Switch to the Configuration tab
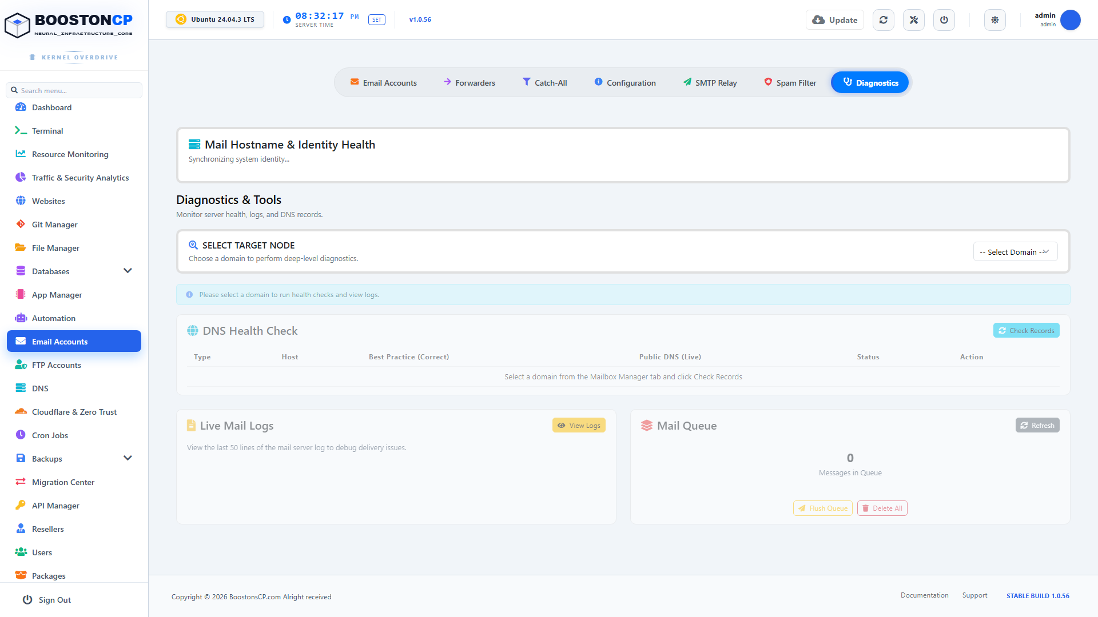1098x617 pixels. pyautogui.click(x=625, y=83)
